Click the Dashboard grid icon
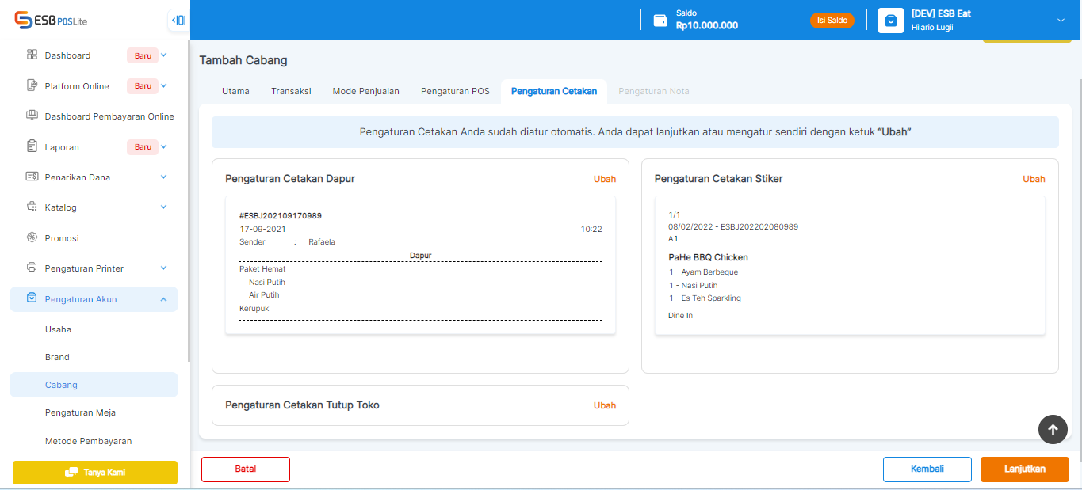This screenshot has height=490, width=1082. coord(32,55)
